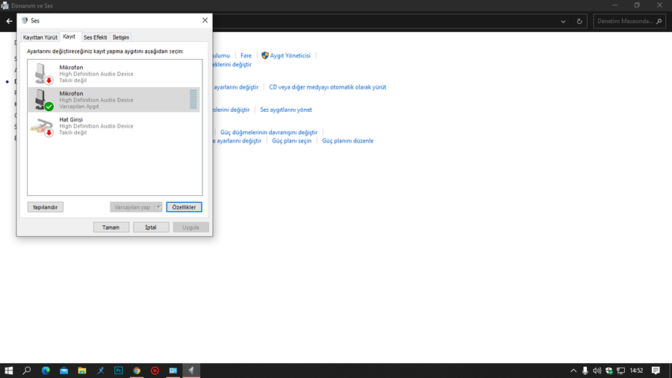
Task: Click the Yapılandır button
Action: tap(45, 207)
